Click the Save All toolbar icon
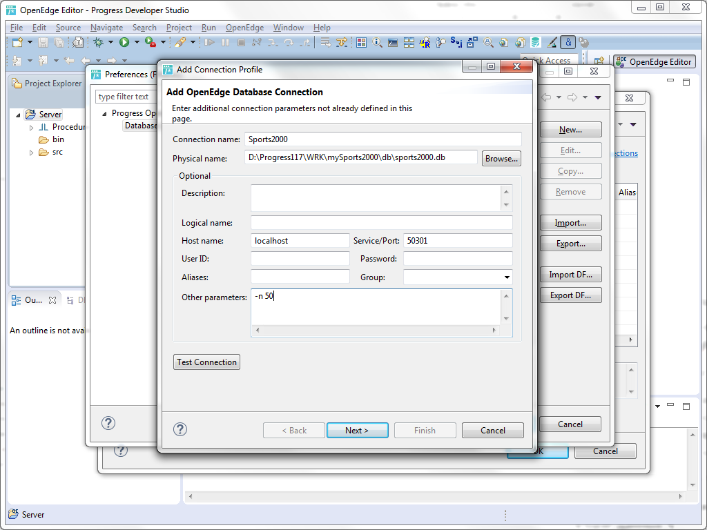This screenshot has height=530, width=707. point(59,43)
